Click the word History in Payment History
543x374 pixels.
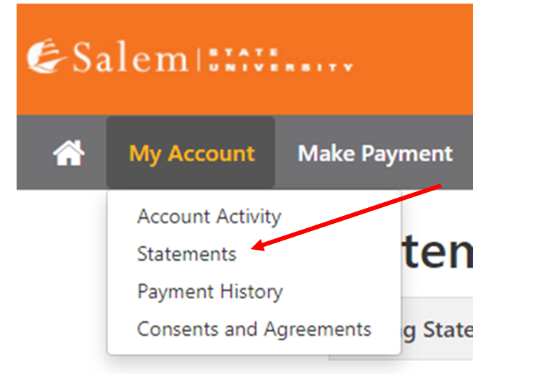[252, 292]
